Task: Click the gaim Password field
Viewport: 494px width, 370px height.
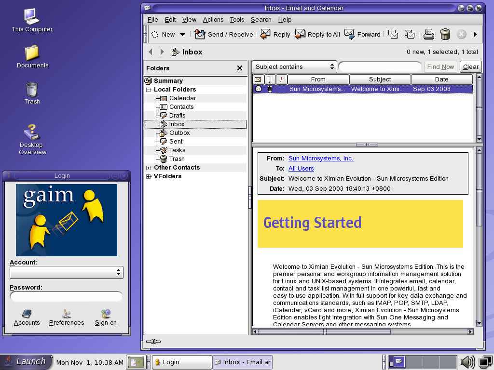Action: (66, 296)
